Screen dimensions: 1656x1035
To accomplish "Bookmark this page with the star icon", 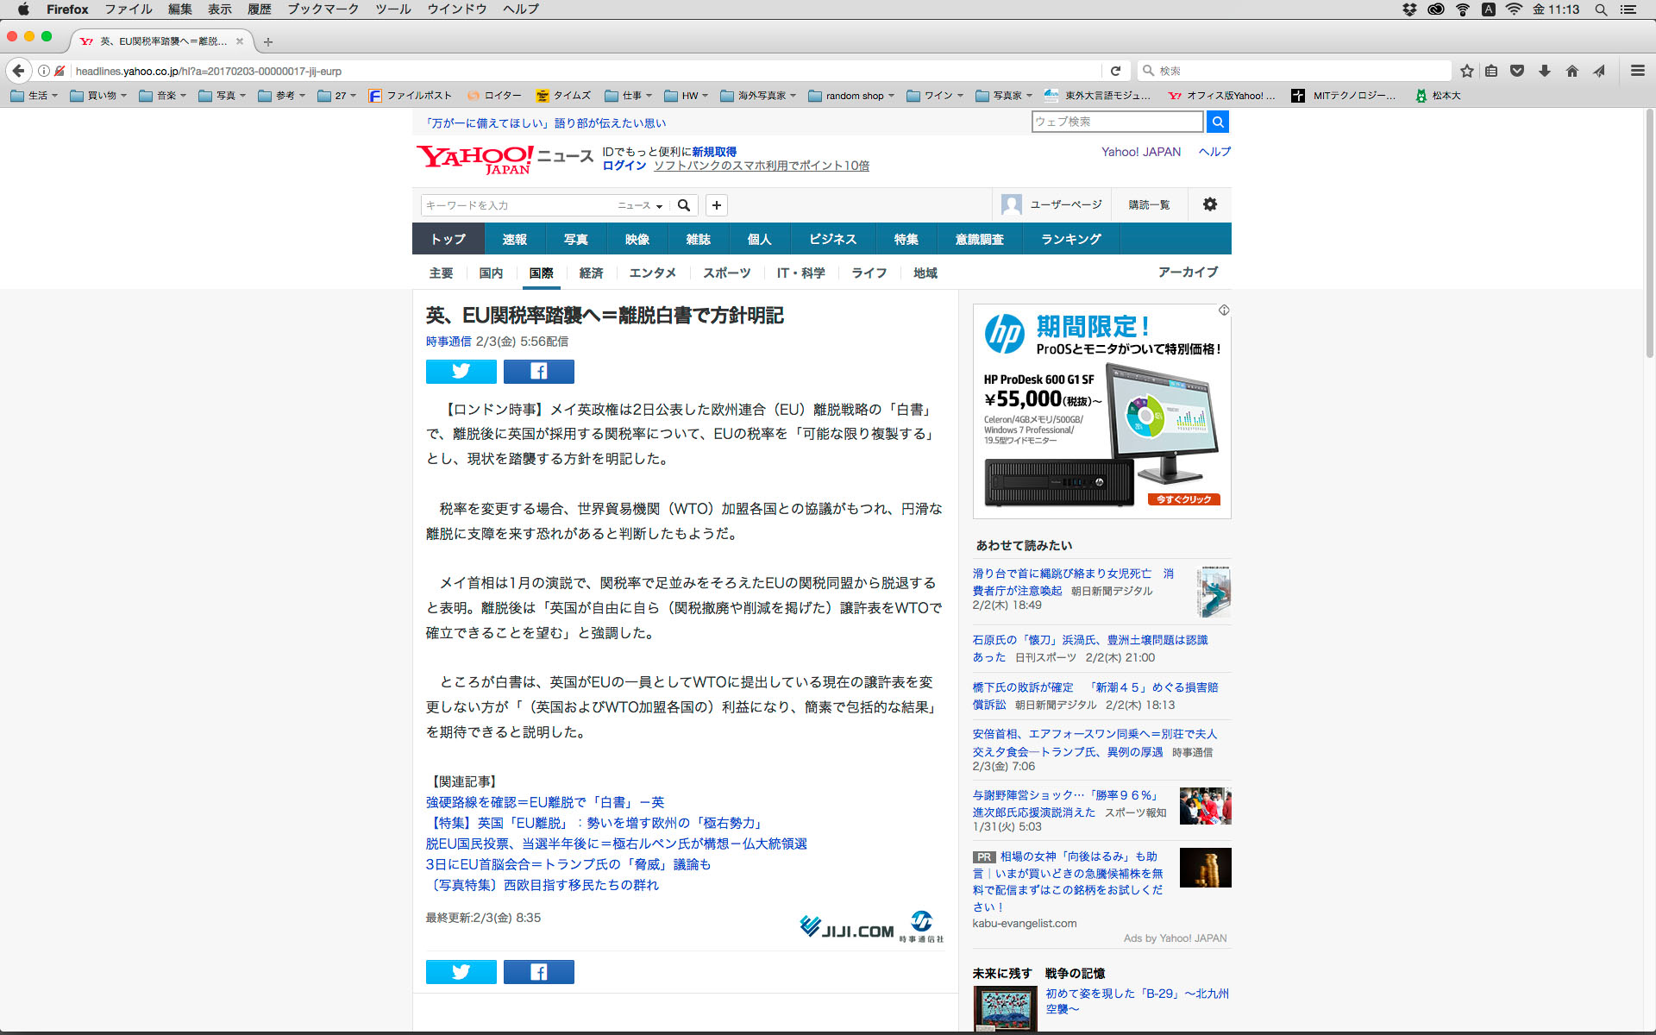I will [1466, 71].
